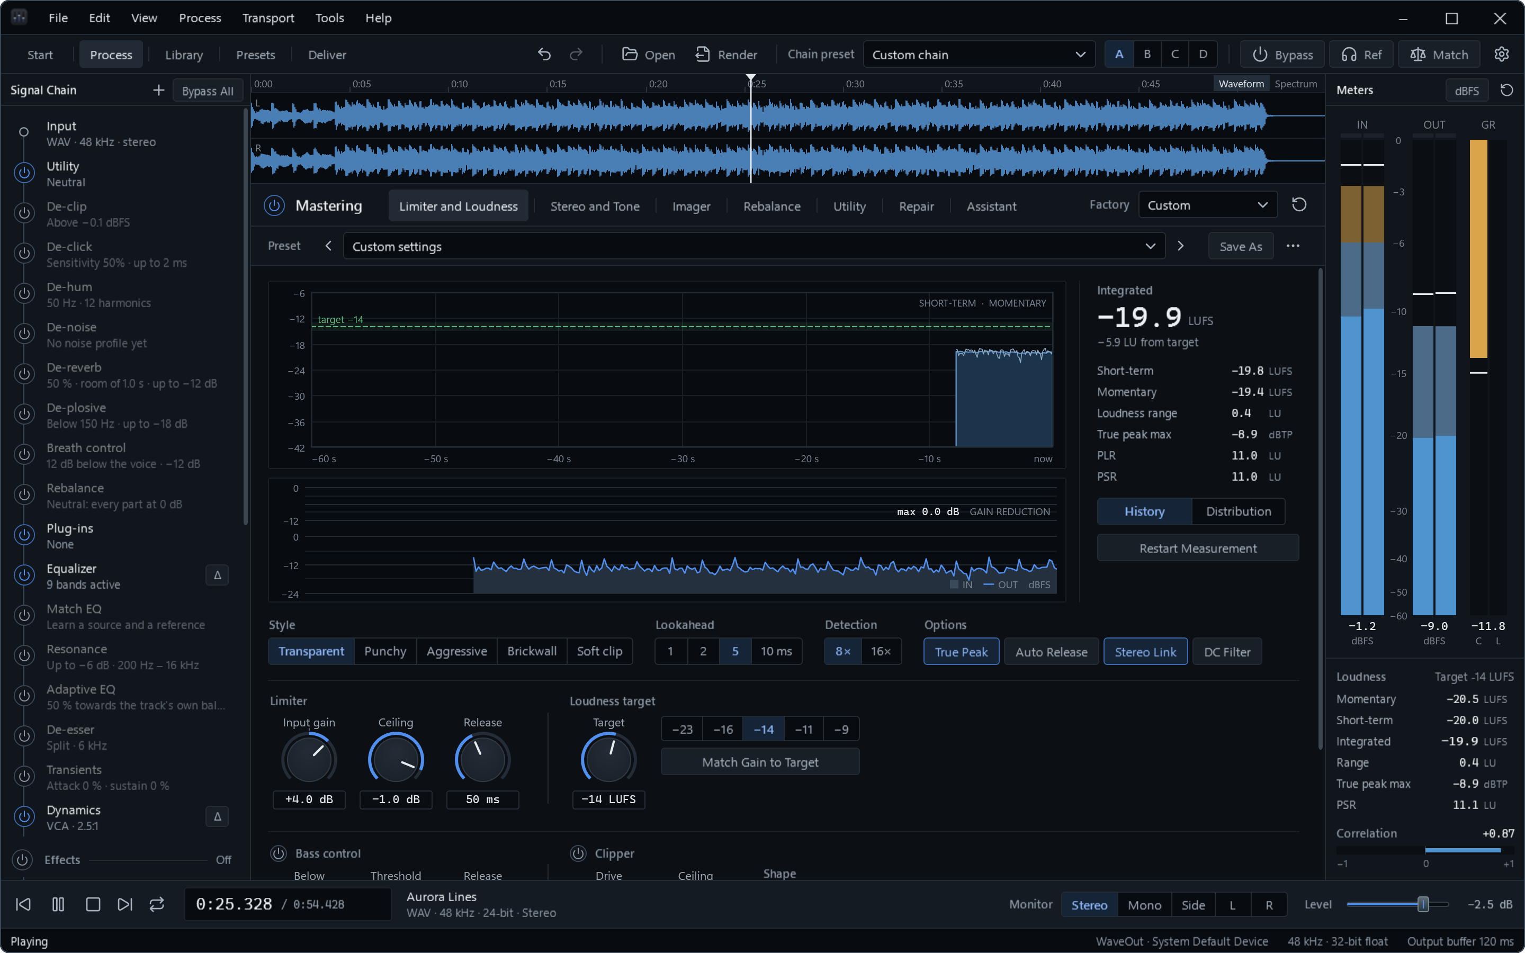Show the Dynamics delta icon
Viewport: 1525px width, 953px height.
pos(218,817)
